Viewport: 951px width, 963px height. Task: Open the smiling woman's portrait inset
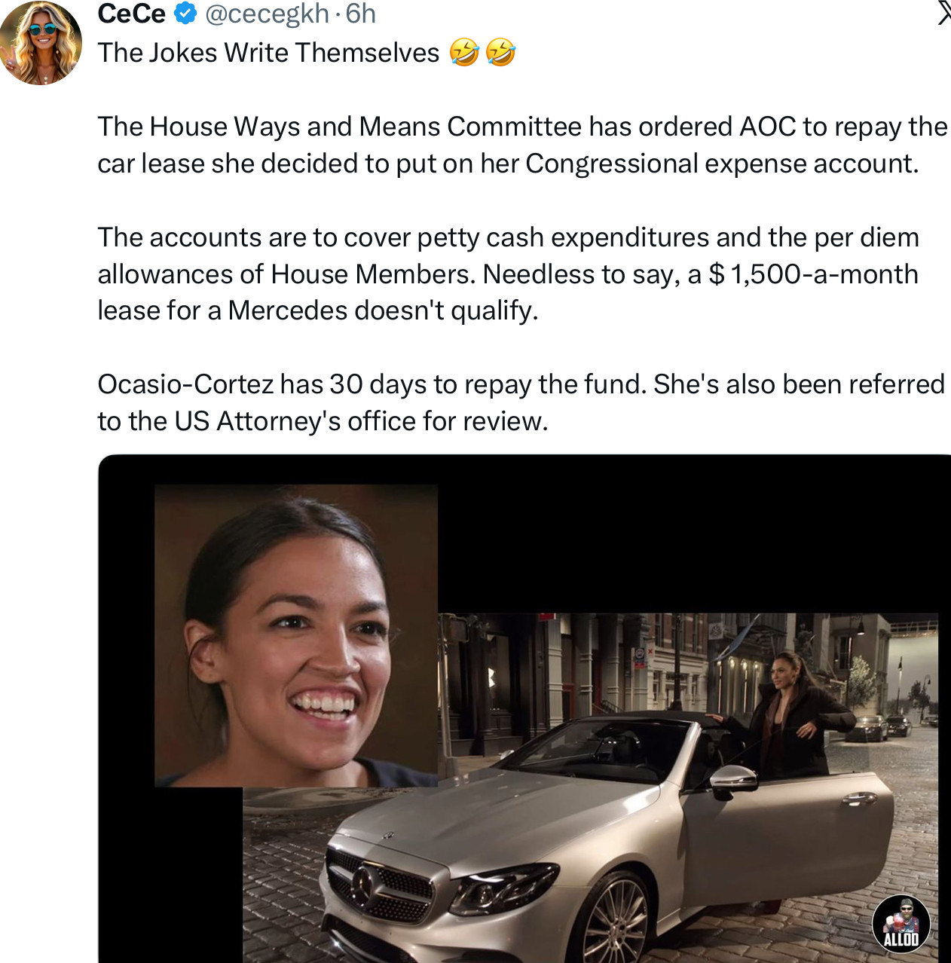click(x=296, y=636)
